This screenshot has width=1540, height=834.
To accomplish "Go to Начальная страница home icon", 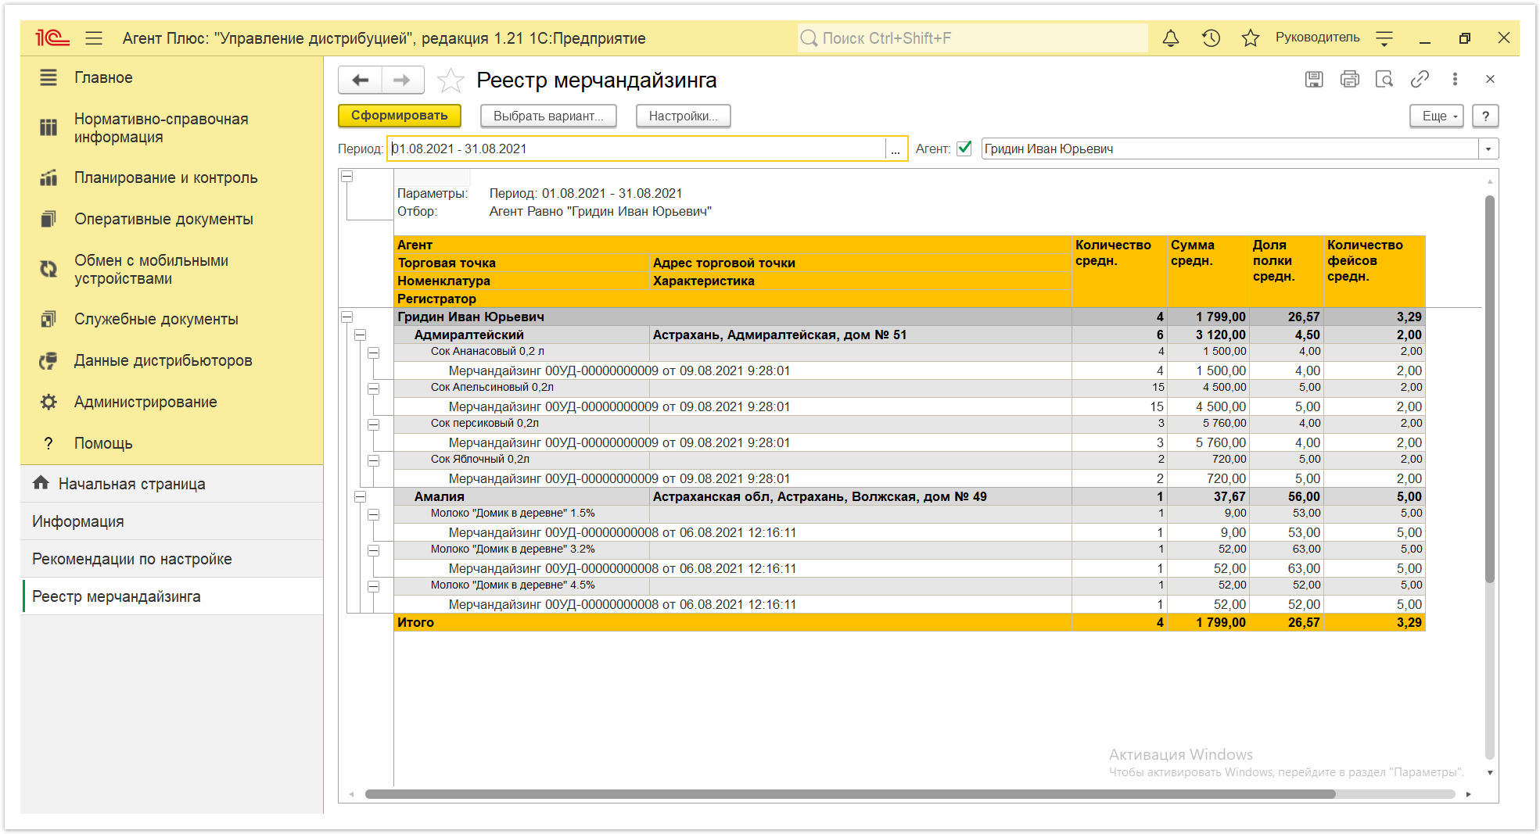I will point(41,483).
